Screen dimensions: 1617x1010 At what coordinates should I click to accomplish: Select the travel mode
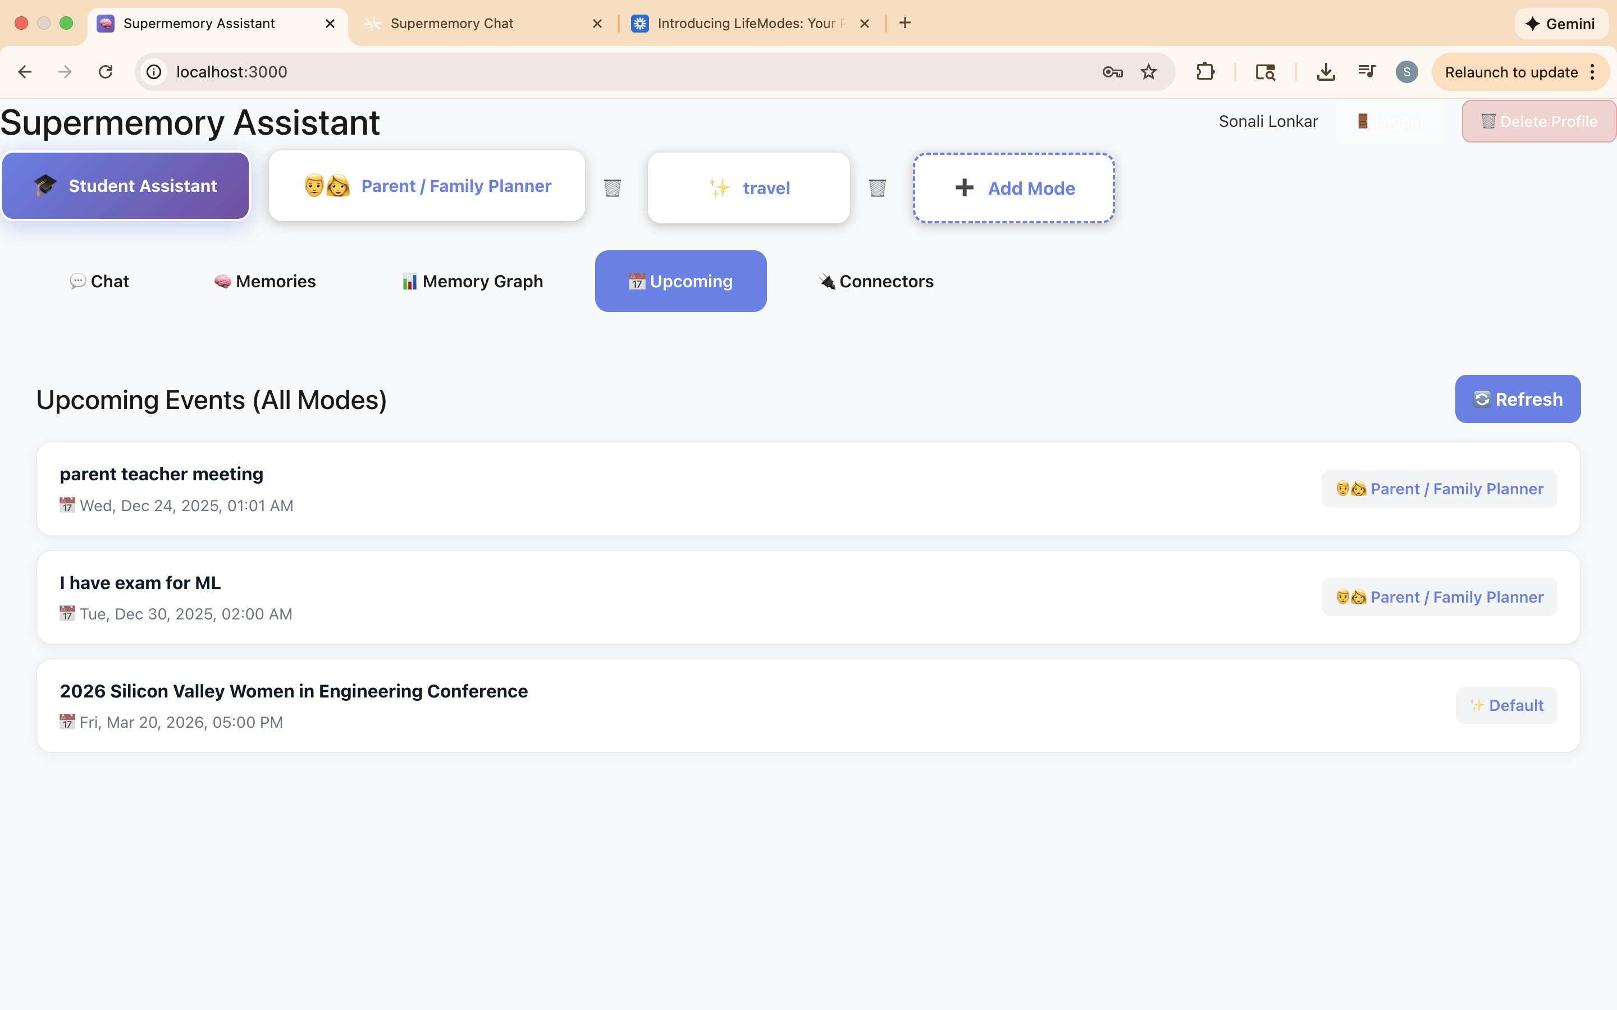[x=748, y=188]
